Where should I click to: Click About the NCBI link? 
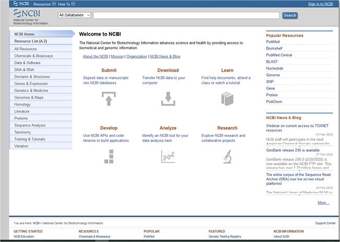[95, 56]
